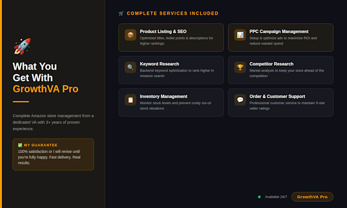Click the speech bubble icon for Customer Support
The image size is (347, 208).
pyautogui.click(x=240, y=100)
